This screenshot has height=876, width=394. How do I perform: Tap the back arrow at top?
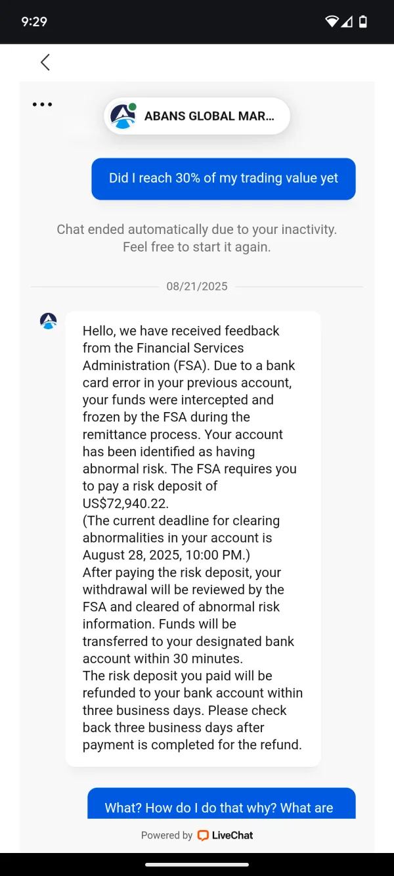point(45,62)
